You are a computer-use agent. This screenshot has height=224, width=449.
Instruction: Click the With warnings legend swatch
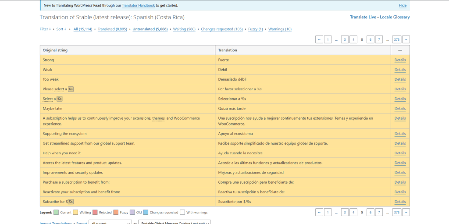point(182,213)
